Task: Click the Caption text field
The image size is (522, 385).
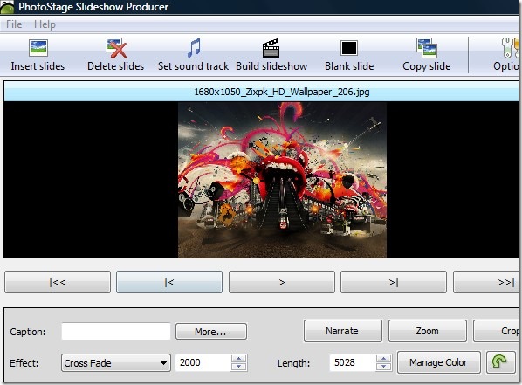Action: tap(116, 332)
